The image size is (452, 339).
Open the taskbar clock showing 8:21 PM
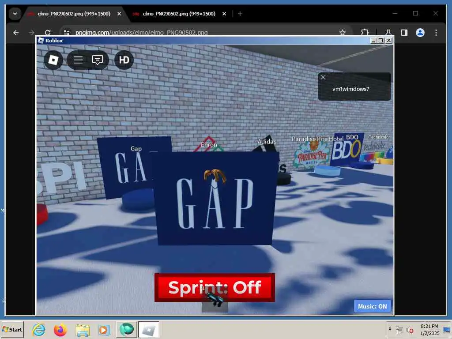(x=429, y=329)
